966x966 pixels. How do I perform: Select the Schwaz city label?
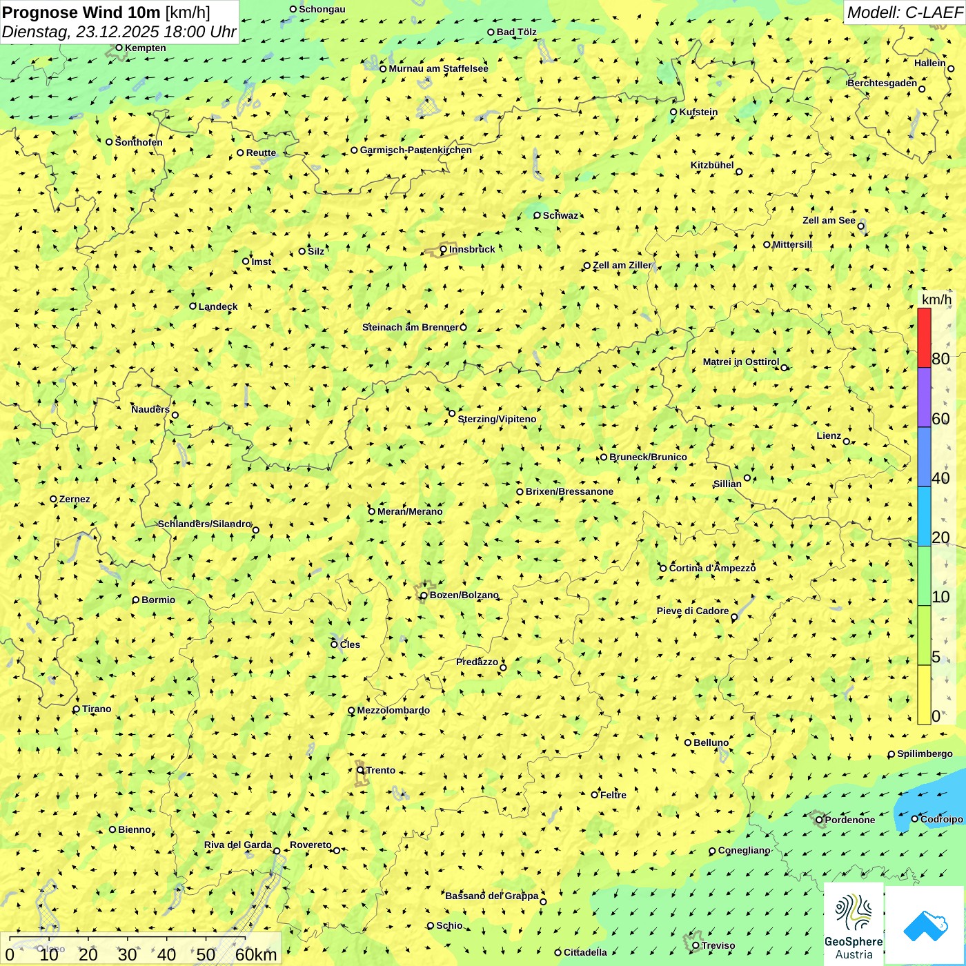point(560,215)
